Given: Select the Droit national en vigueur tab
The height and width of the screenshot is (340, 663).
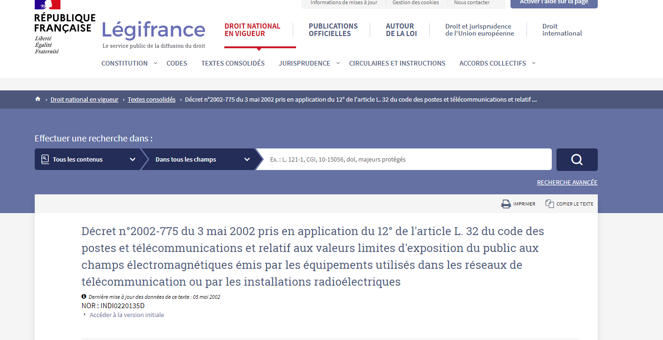Looking at the screenshot, I should click(252, 30).
